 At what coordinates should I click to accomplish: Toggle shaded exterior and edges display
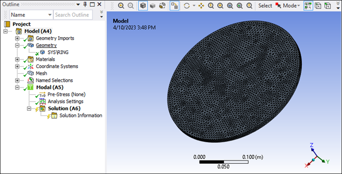[x=142, y=6]
